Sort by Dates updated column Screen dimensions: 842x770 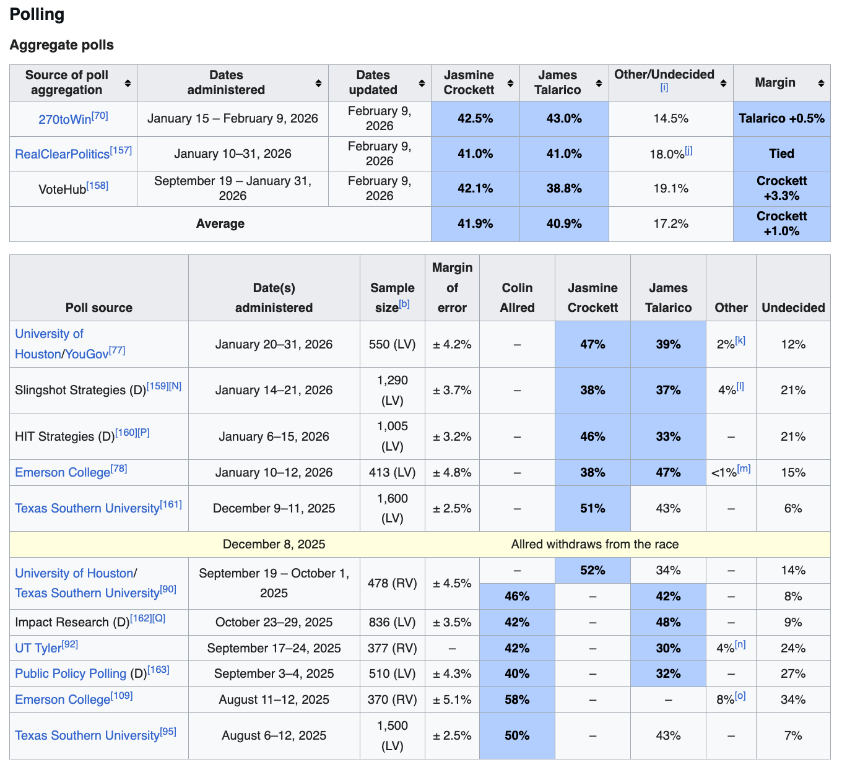point(422,83)
